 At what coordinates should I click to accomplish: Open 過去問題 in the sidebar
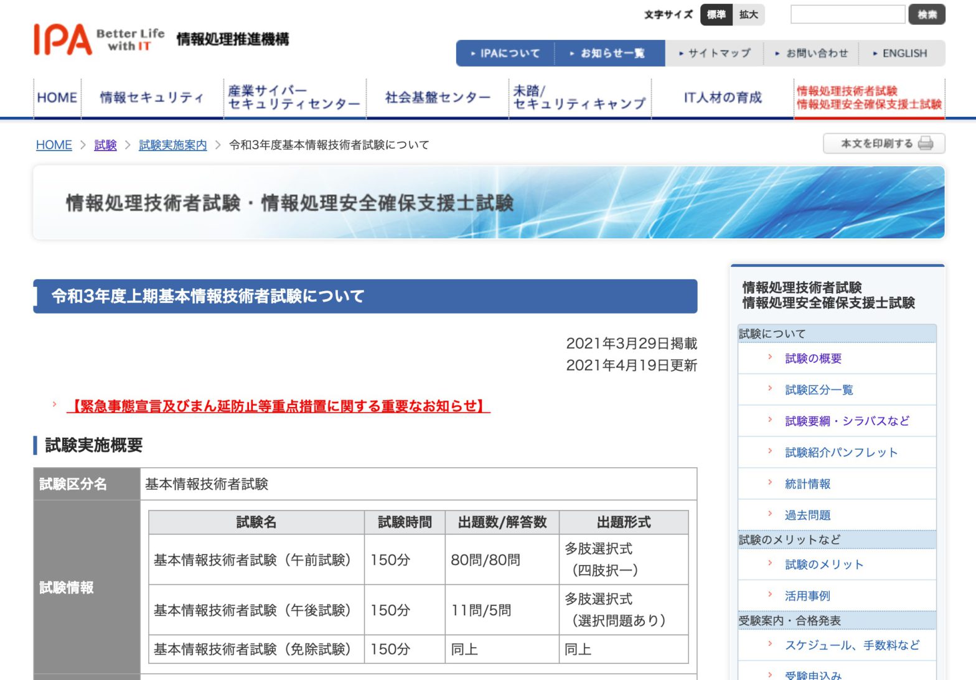807,515
